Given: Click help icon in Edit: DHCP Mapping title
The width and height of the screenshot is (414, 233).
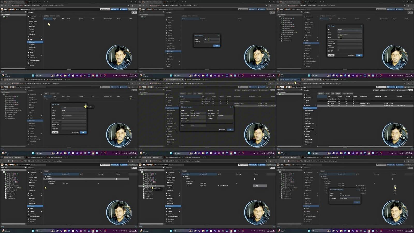Looking at the screenshot, I should (359, 190).
